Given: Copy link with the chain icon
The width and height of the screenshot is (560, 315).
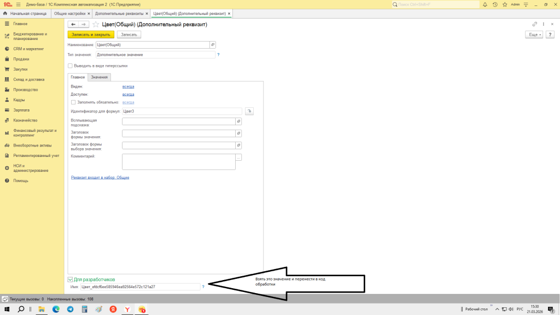Looking at the screenshot, I should 535,24.
